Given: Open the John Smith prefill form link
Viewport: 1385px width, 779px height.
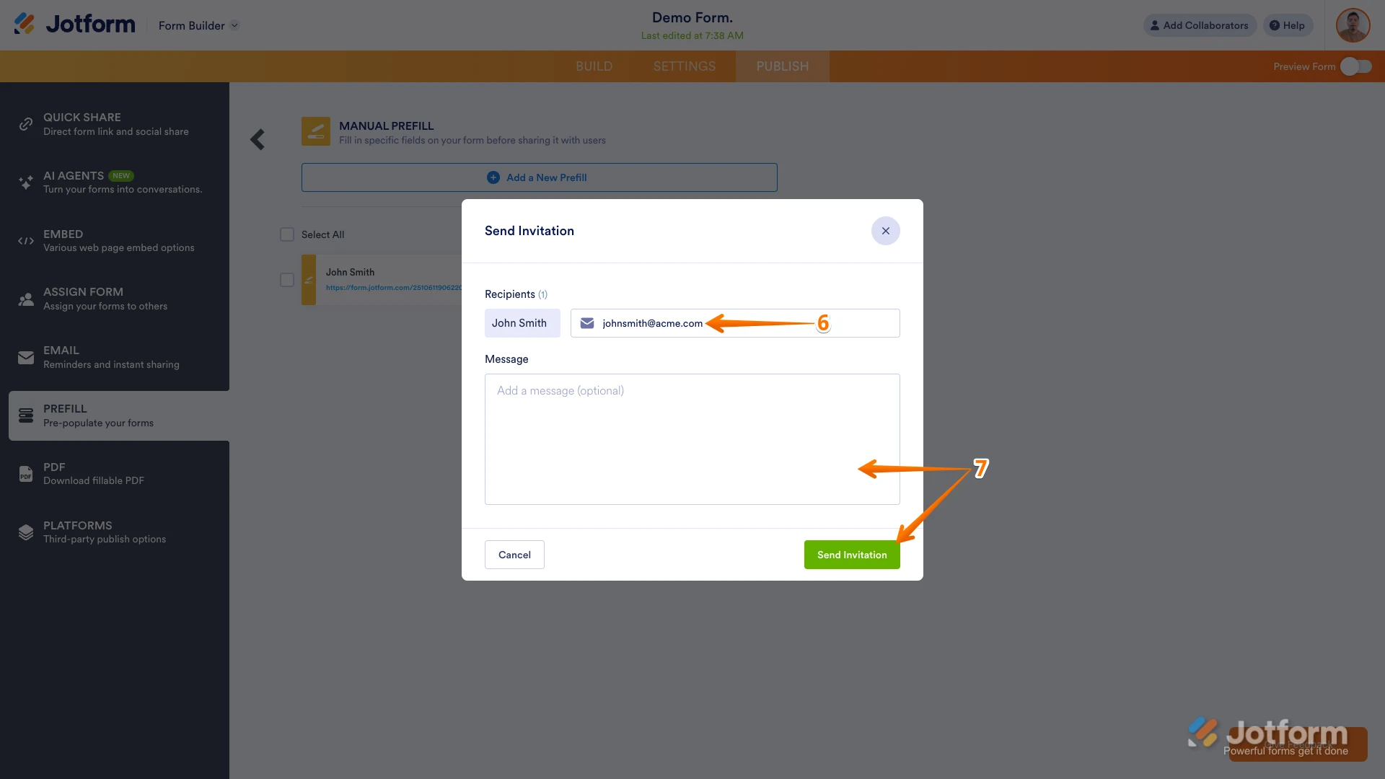Looking at the screenshot, I should (x=394, y=288).
